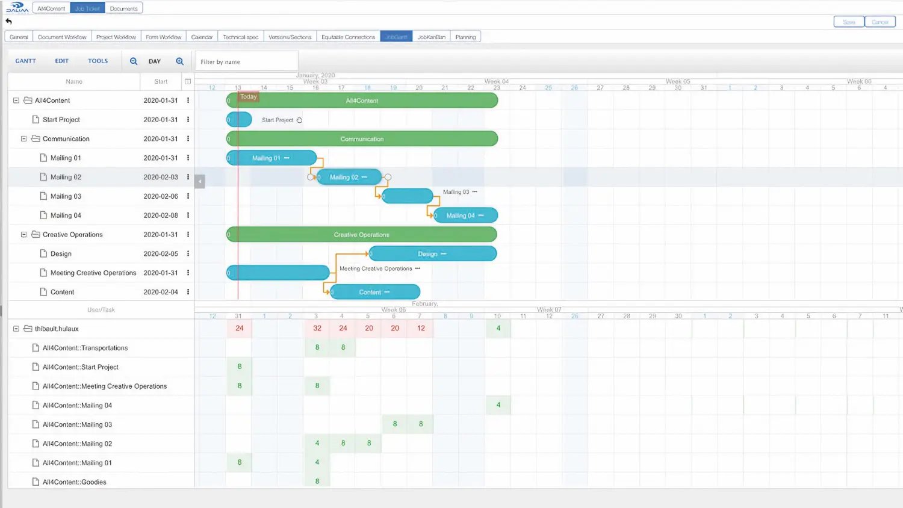Click the Cancel button
The height and width of the screenshot is (508, 903).
[x=880, y=21]
